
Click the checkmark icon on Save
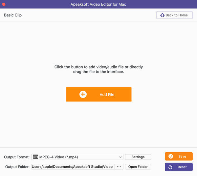coord(171,156)
